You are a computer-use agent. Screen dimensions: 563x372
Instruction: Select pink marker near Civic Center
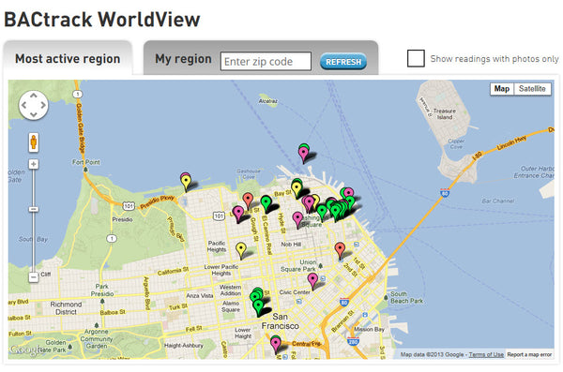click(x=312, y=281)
